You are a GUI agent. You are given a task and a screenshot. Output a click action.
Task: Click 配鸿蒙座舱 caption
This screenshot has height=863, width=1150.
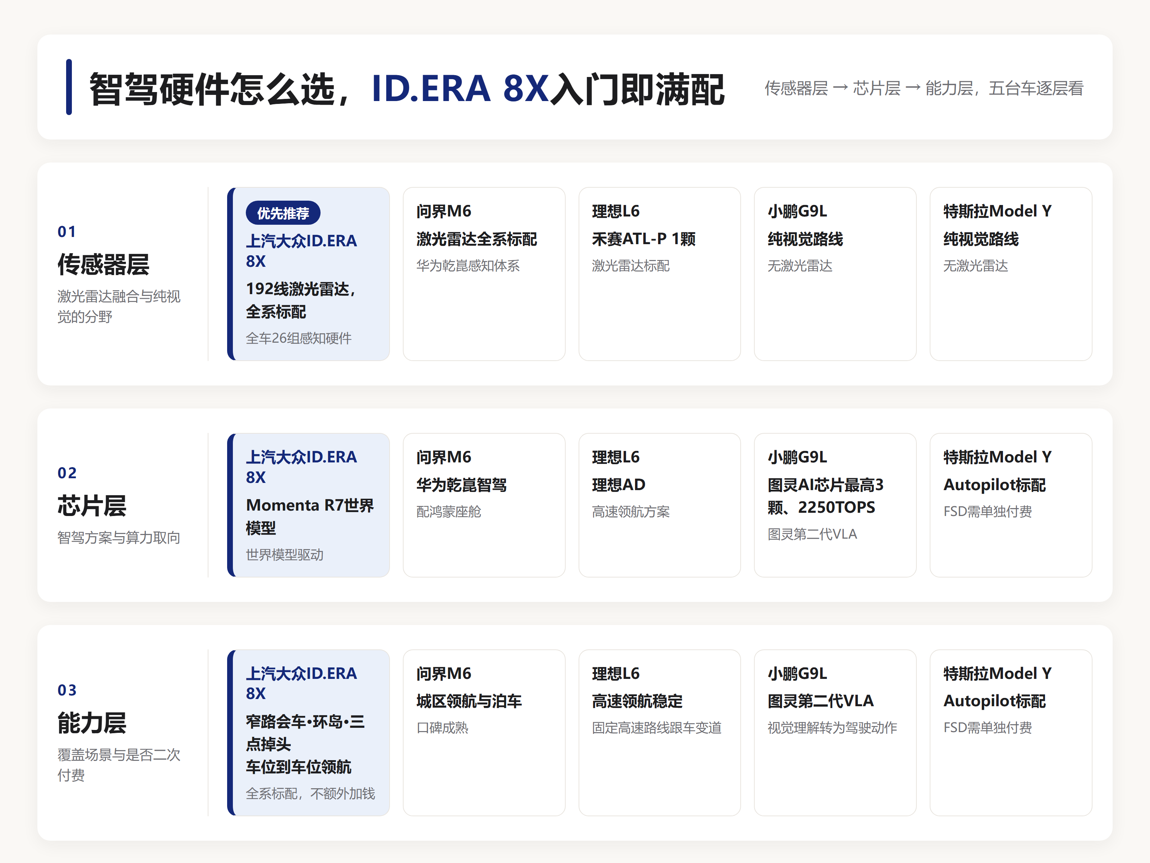click(448, 512)
